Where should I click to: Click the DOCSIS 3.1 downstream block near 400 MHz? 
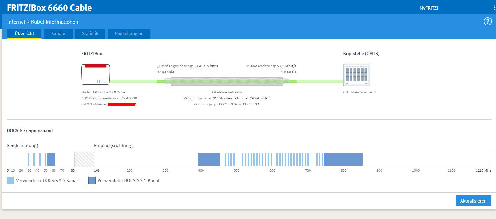[209, 160]
